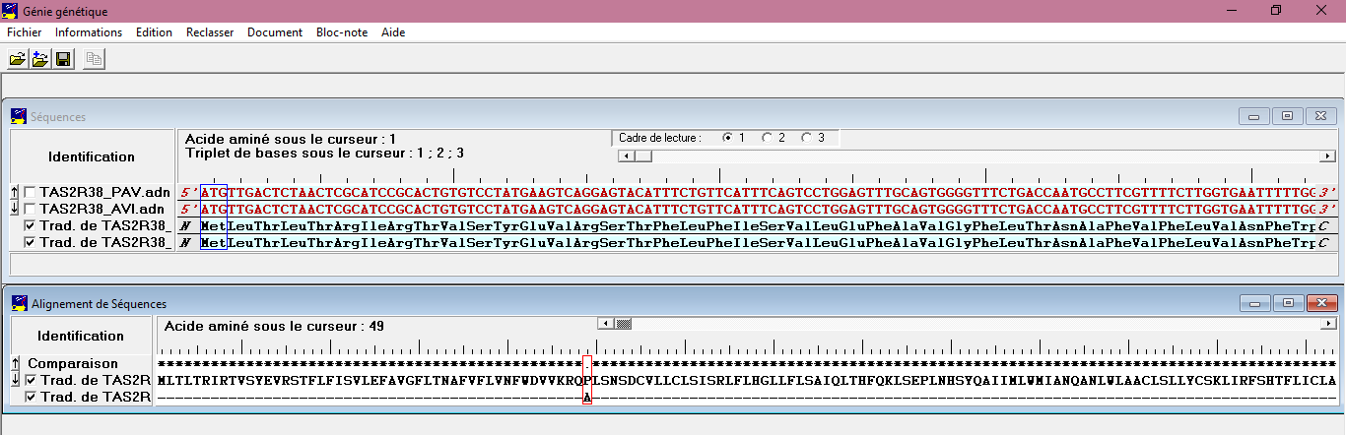Click alignment scrollbar left arrow
Image resolution: width=1346 pixels, height=435 pixels.
(607, 324)
